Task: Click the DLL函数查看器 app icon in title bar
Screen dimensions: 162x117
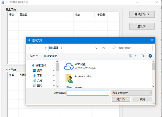Action: pyautogui.click(x=3, y=2)
